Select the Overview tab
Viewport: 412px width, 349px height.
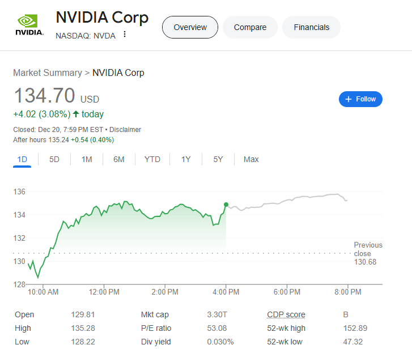pyautogui.click(x=190, y=27)
